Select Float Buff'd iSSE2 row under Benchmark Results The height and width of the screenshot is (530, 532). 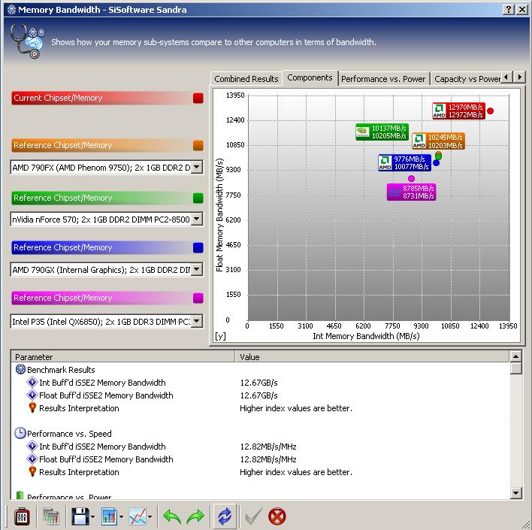tap(106, 395)
